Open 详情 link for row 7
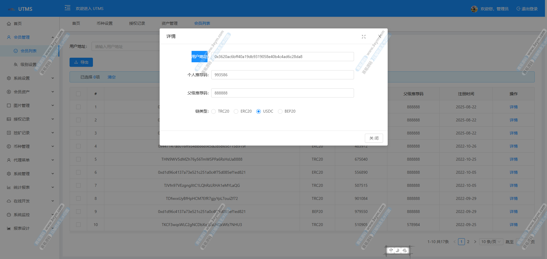Viewport: 547px width, 259px height. (513, 185)
